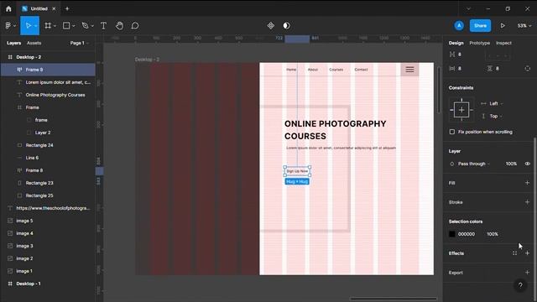
Task: Close the Untitled tab
Action: coord(54,8)
